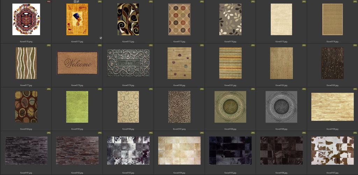Select the brown cursive Welcome doormat thumbnail
The width and height of the screenshot is (358, 175).
click(77, 63)
